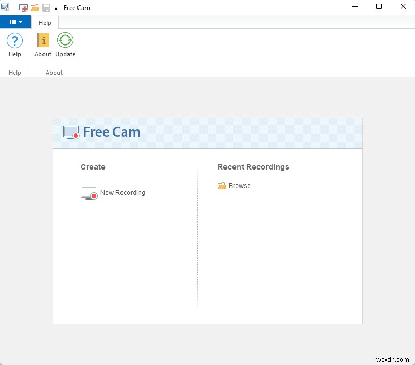Click the Free Cam app icon in title bar
The width and height of the screenshot is (415, 365).
[5, 7]
